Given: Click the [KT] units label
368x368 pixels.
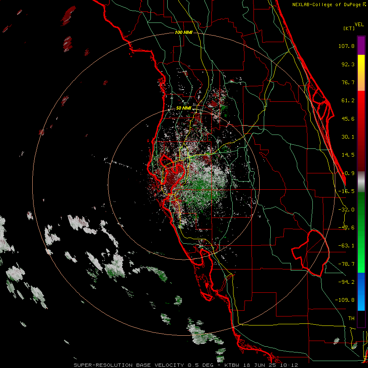Looking at the screenshot, I should click(349, 28).
